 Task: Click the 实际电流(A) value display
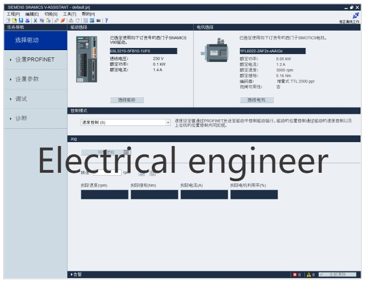204,195
